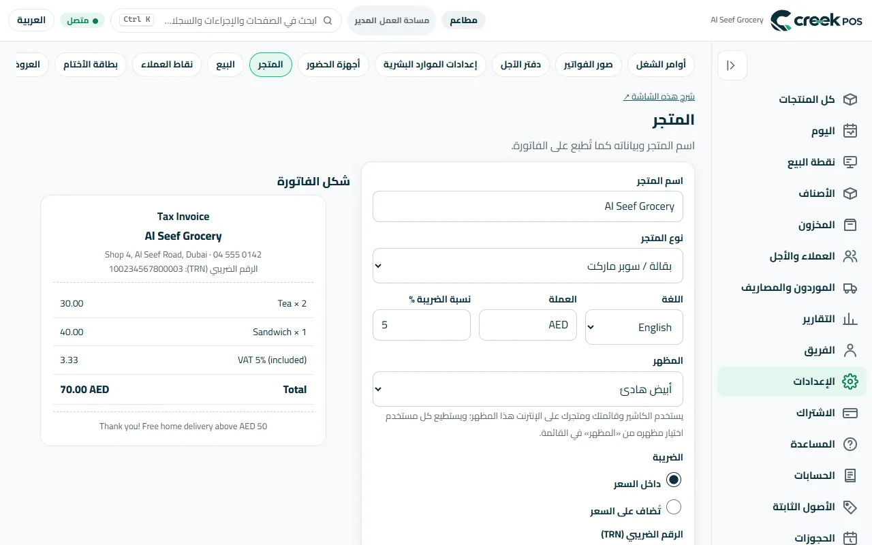Click the العملة AED input field
The image size is (872, 545).
click(528, 325)
